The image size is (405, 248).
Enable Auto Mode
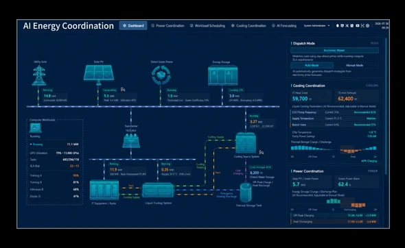pyautogui.click(x=312, y=65)
